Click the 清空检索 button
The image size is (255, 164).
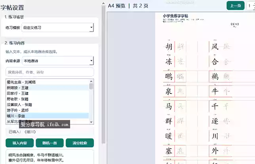tap(80, 143)
